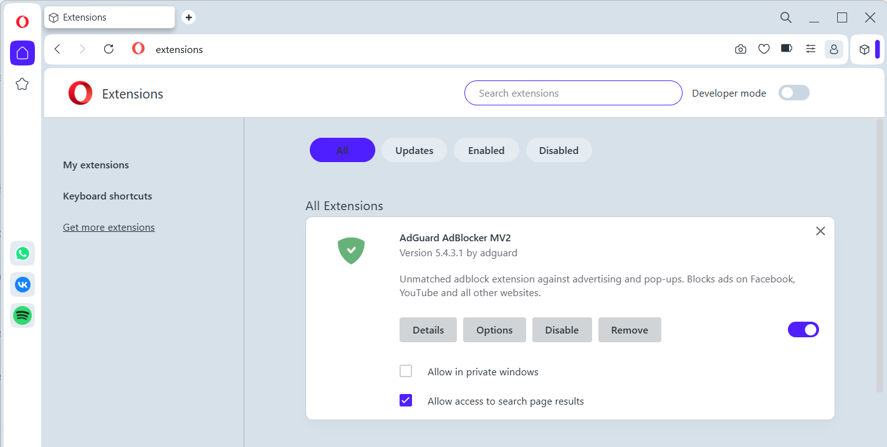
Task: Click the Opera icon in address bar
Action: click(138, 49)
